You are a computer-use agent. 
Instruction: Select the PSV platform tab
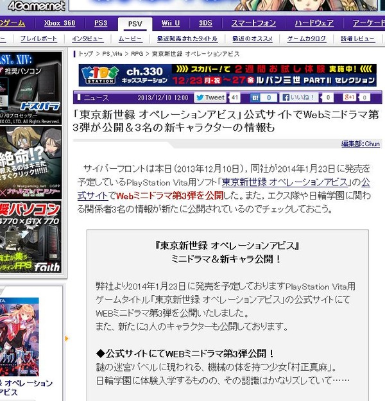(135, 24)
